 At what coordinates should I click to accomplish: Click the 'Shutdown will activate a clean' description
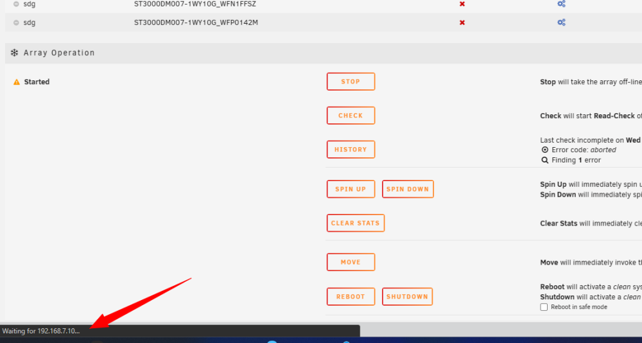click(591, 297)
